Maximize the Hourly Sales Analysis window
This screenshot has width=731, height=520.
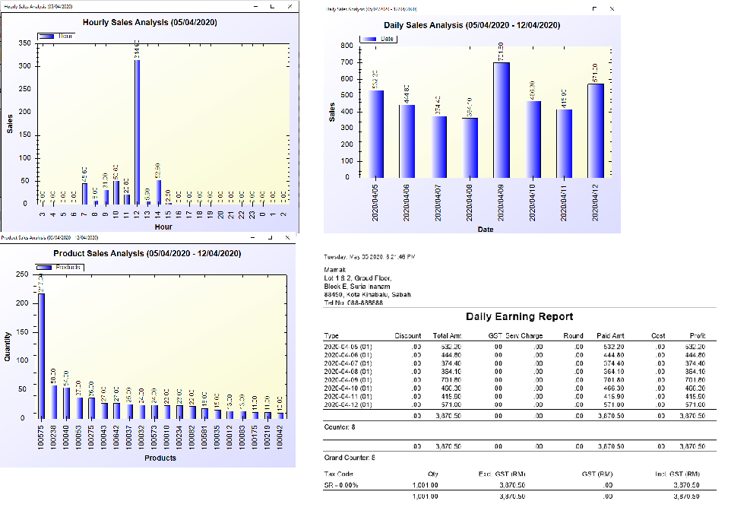(272, 6)
